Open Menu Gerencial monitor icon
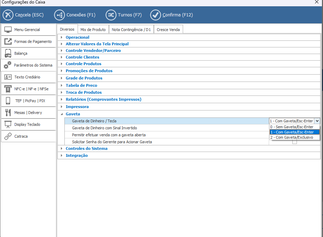323x237 pixels. (8, 30)
